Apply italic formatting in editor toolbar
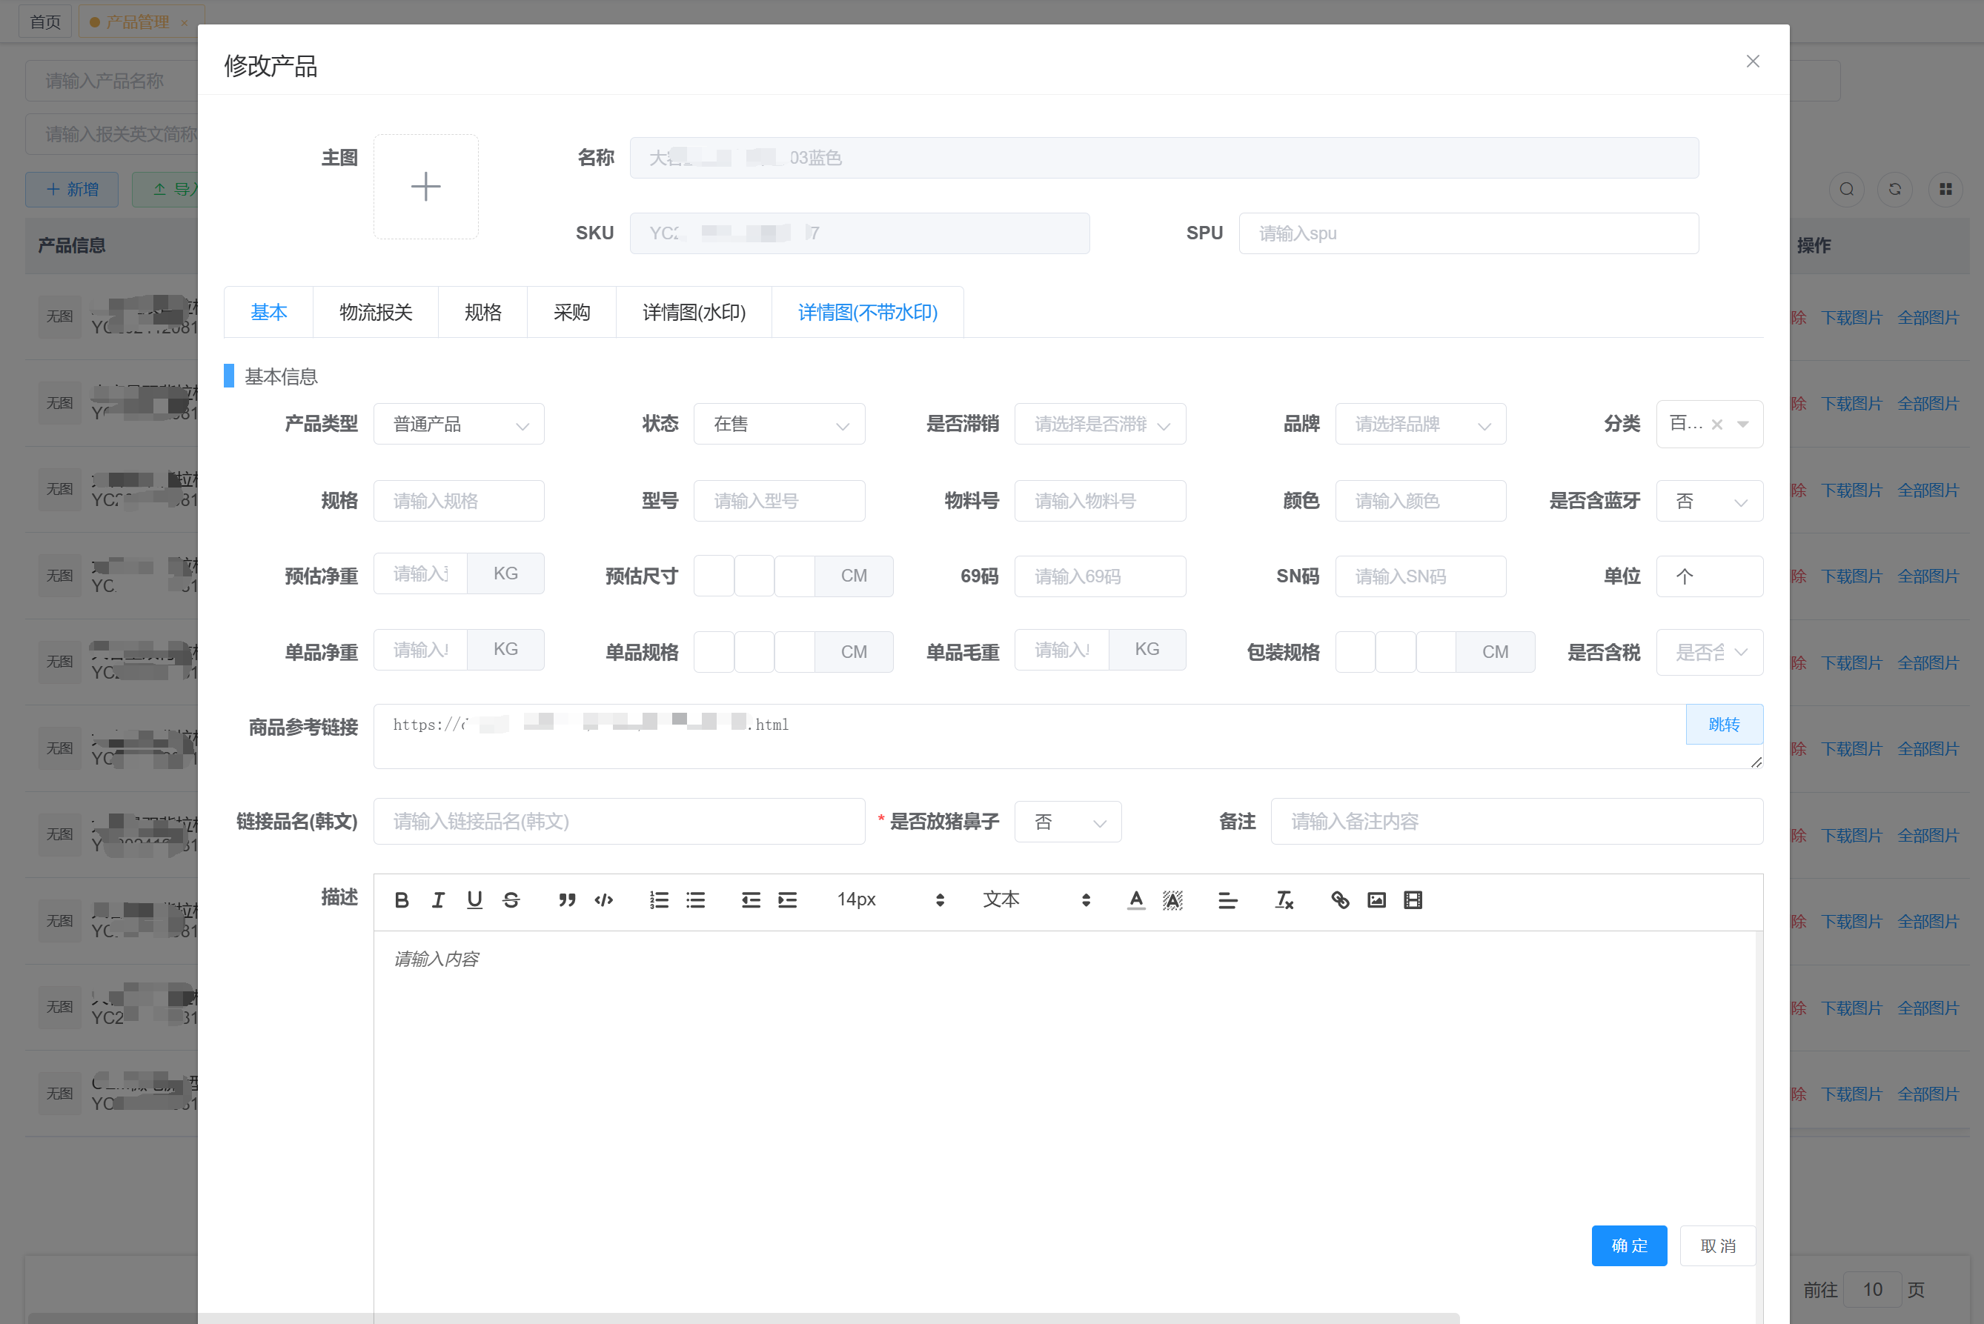 click(x=437, y=900)
